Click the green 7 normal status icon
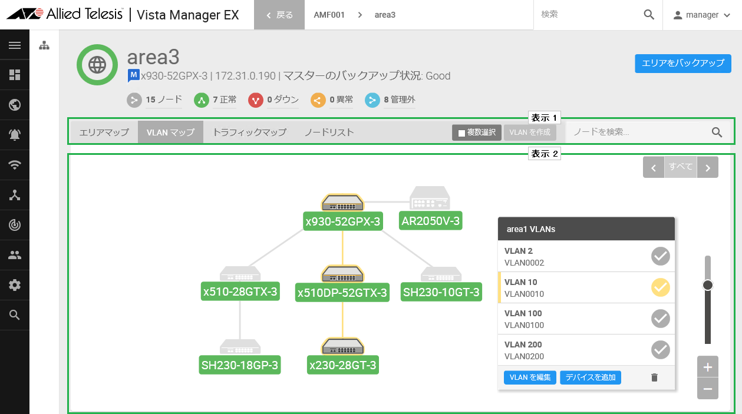The height and width of the screenshot is (414, 742). pos(202,100)
